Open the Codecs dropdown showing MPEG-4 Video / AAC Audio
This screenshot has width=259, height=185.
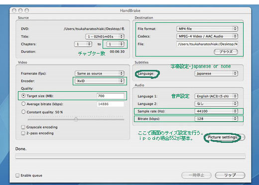pyautogui.click(x=207, y=36)
